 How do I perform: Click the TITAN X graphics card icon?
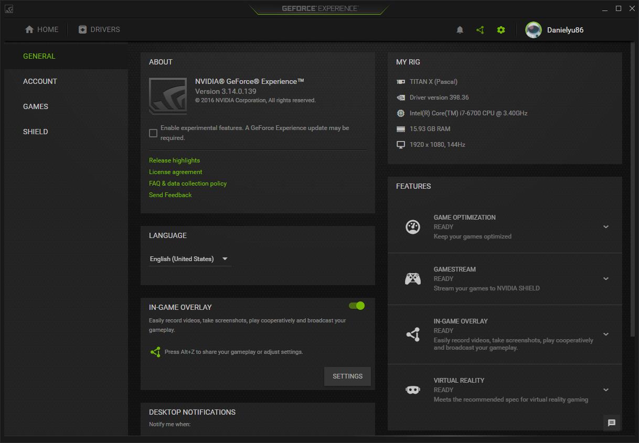(x=401, y=82)
